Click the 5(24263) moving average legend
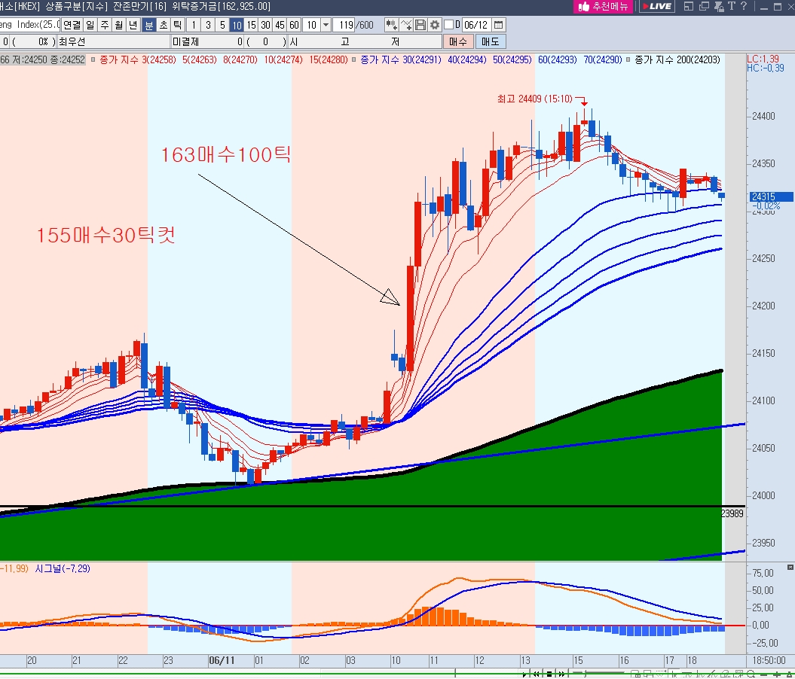The height and width of the screenshot is (679, 795). [x=199, y=59]
